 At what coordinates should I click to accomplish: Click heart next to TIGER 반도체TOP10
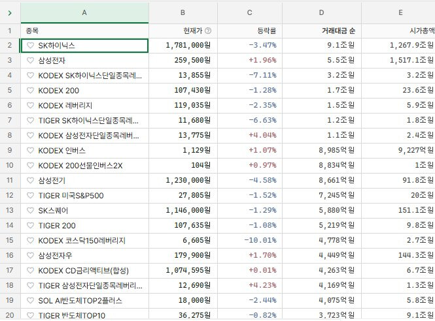(30, 315)
